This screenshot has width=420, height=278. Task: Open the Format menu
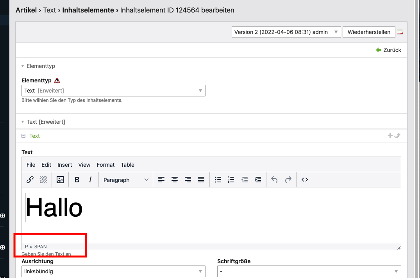click(x=105, y=165)
